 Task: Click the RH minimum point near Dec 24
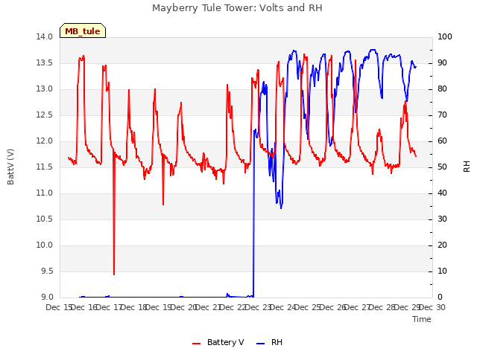281,208
